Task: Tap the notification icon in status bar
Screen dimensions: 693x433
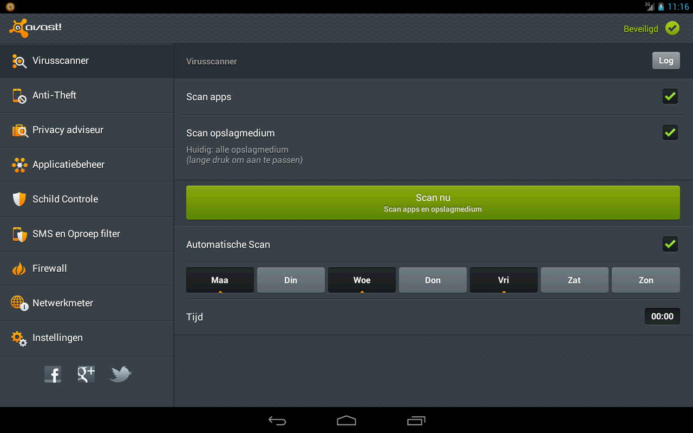Action: (10, 7)
